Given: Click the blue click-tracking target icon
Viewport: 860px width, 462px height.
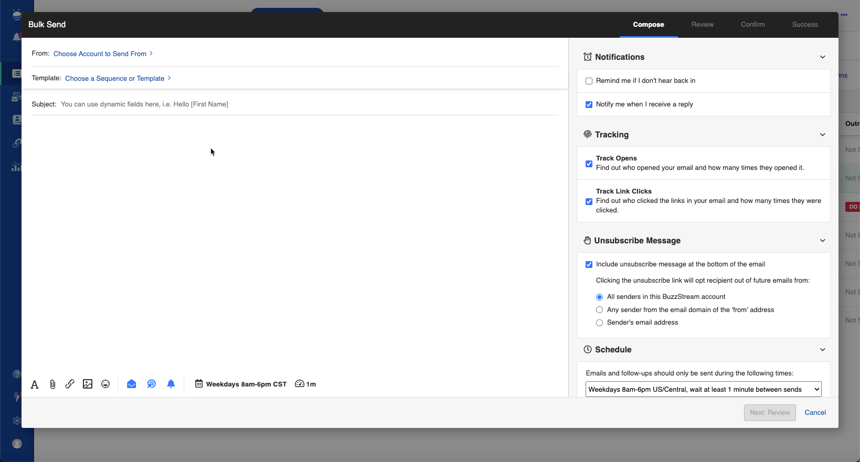Looking at the screenshot, I should click(x=151, y=384).
